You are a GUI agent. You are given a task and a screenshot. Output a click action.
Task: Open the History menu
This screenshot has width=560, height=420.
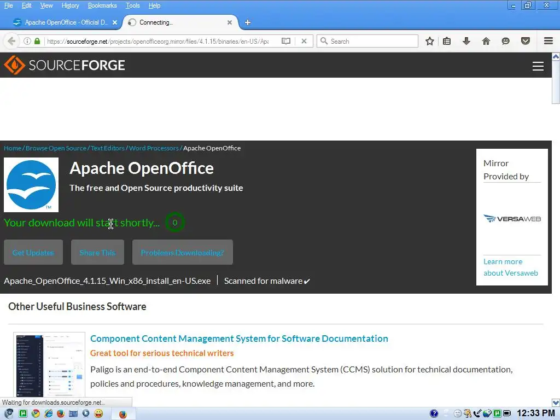point(71,5)
